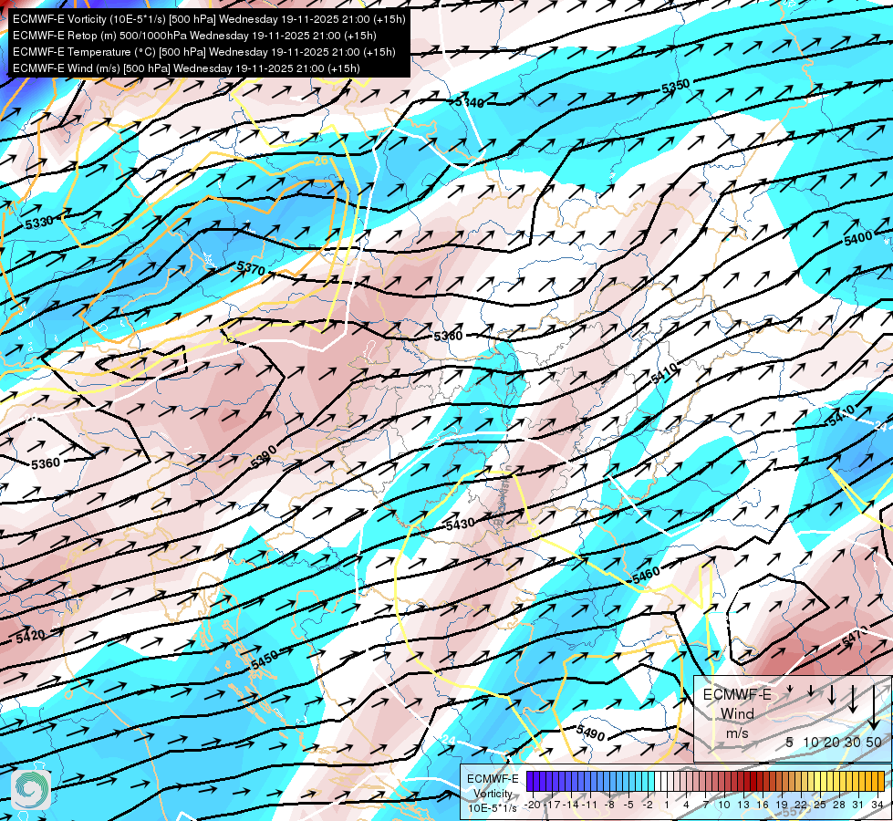Click the 5430 contour label

[x=460, y=525]
